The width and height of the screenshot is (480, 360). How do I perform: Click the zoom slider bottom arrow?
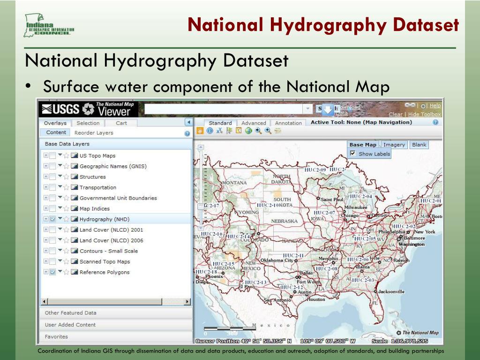(201, 228)
